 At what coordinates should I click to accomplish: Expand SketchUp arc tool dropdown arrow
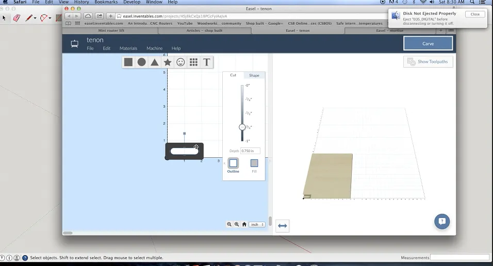[50, 18]
